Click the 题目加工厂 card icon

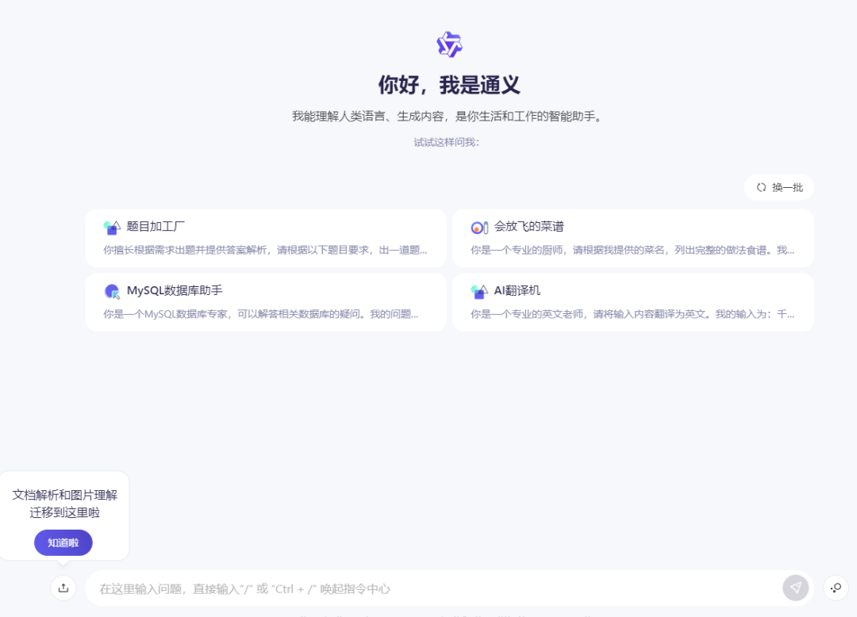pos(112,227)
